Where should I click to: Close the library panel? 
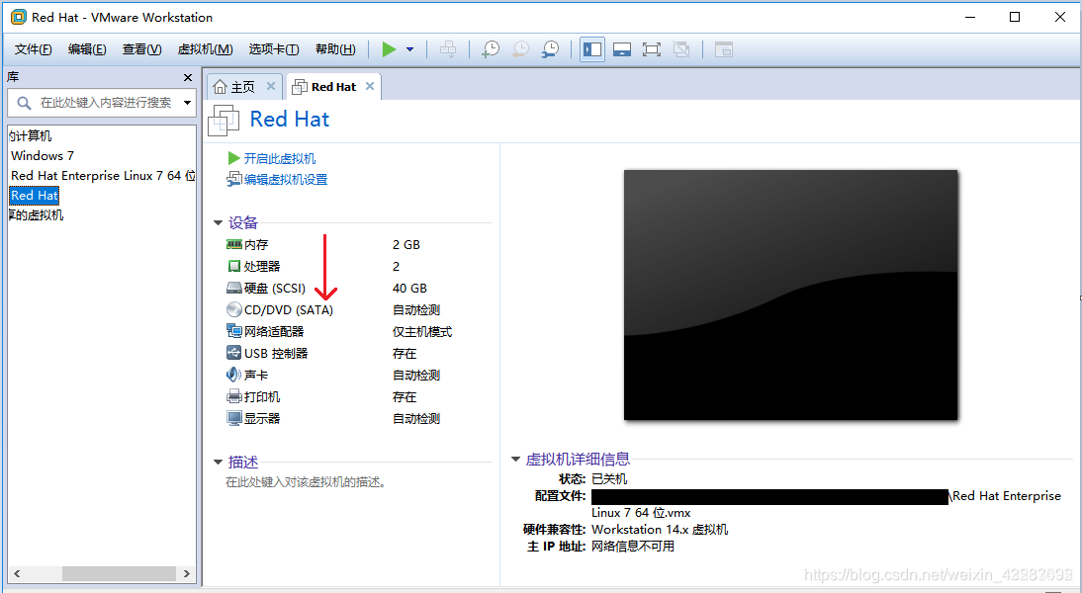188,78
